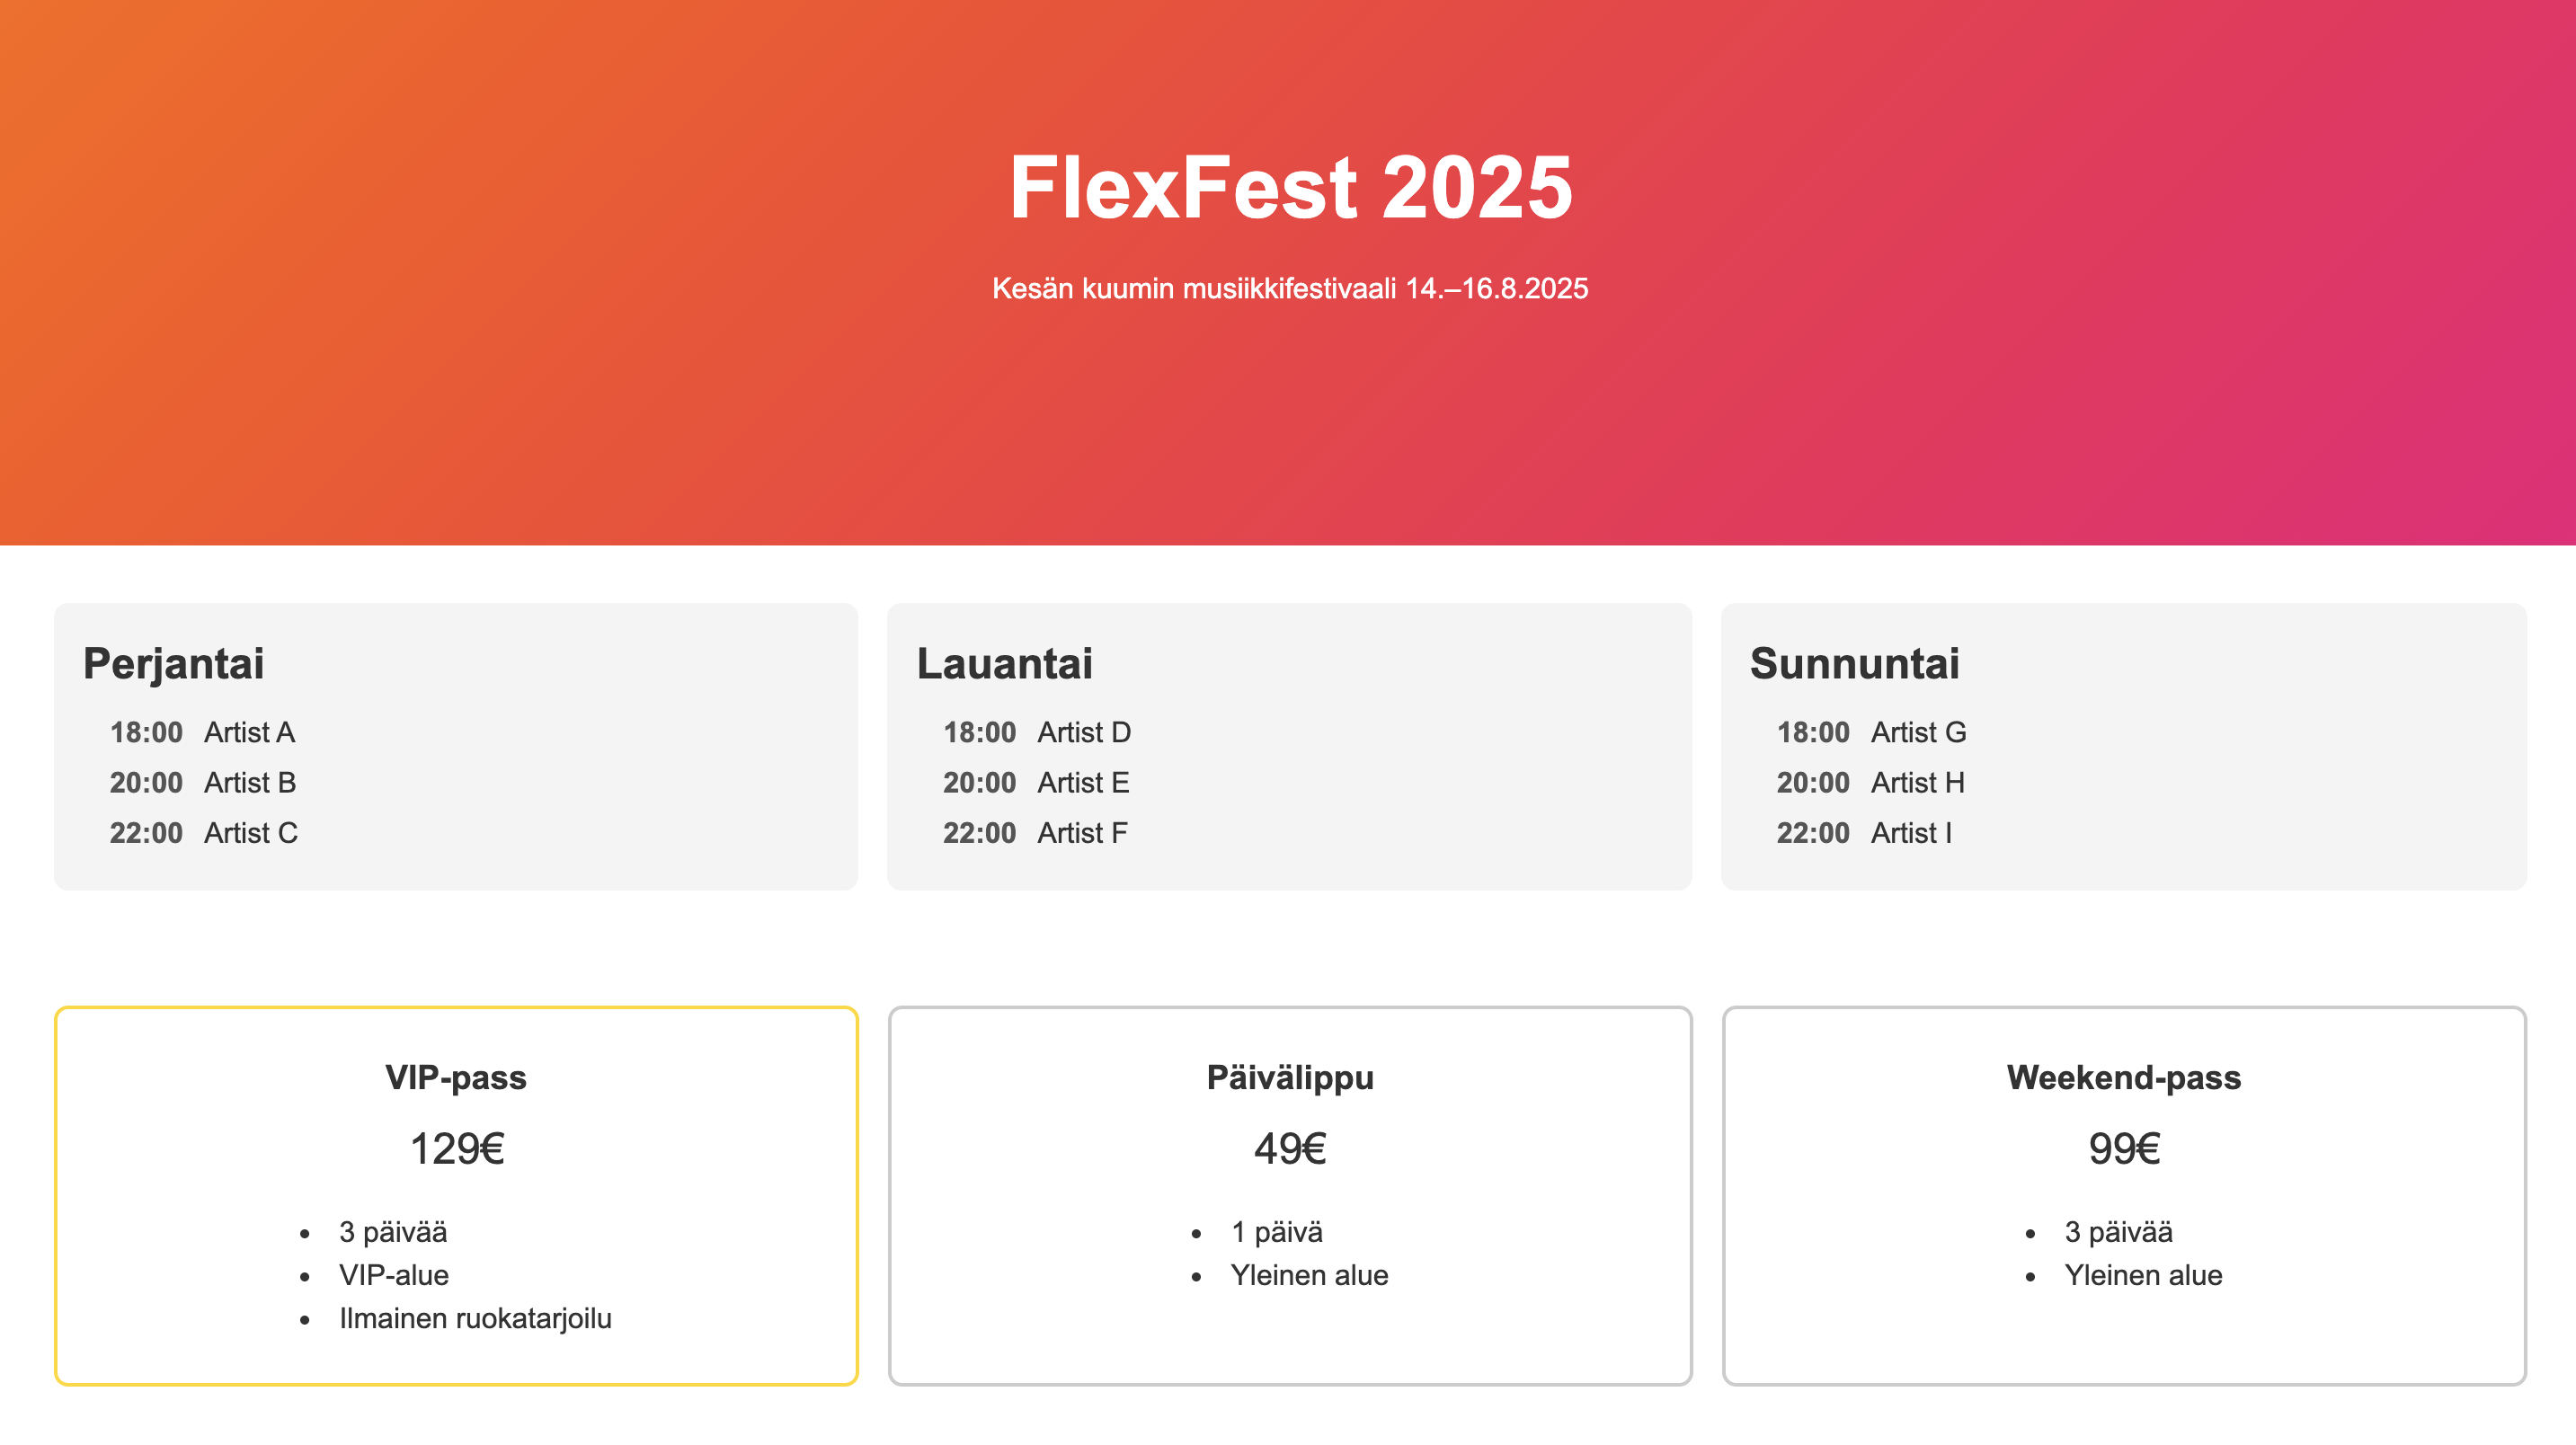
Task: Click the Ilmainen ruokatarjoilu list item
Action: (475, 1318)
